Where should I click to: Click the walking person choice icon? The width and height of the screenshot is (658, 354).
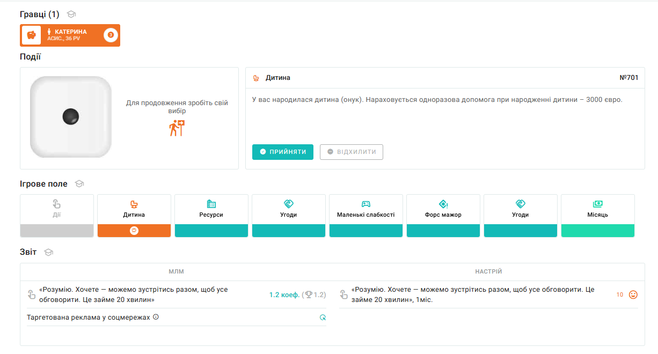coord(177,128)
